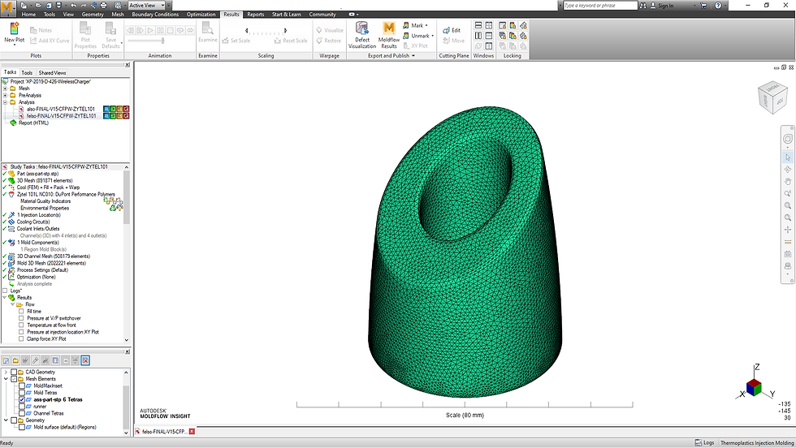Uncheck the ass-part-stp 6 Tetras layer
The width and height of the screenshot is (796, 448).
point(21,400)
